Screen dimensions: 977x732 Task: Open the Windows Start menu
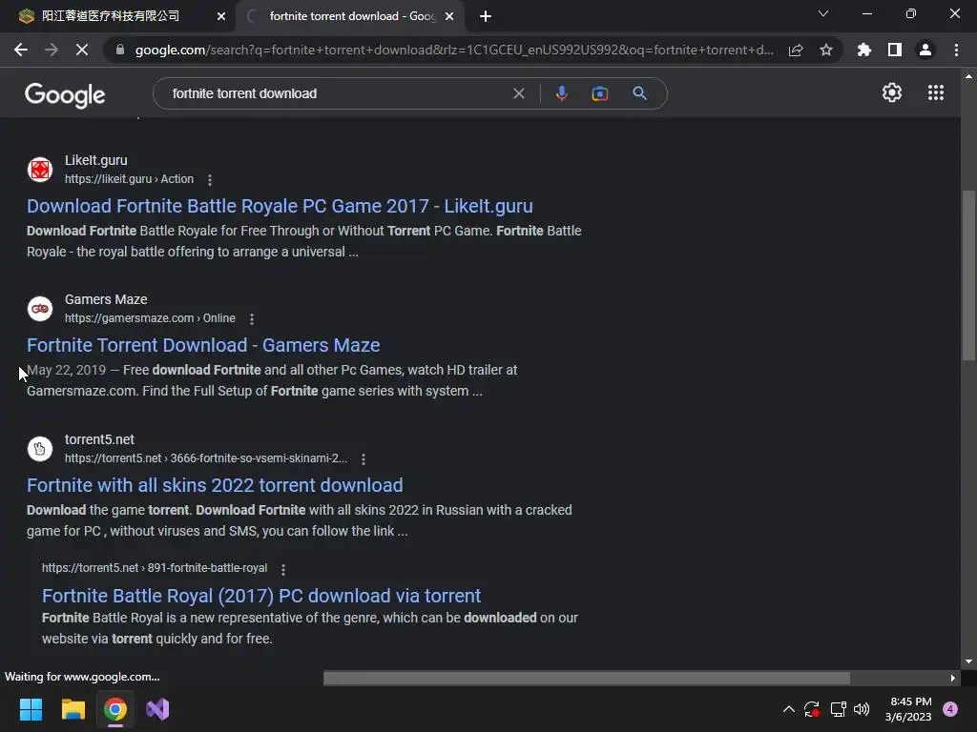pos(31,709)
